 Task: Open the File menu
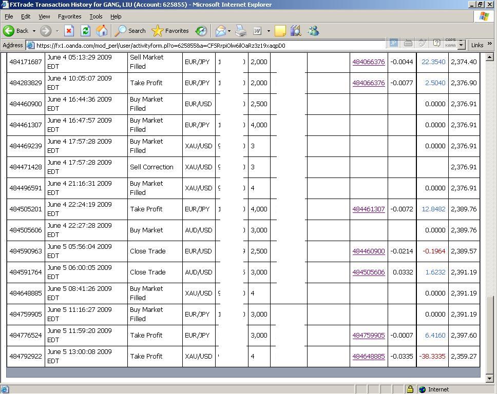coord(9,16)
